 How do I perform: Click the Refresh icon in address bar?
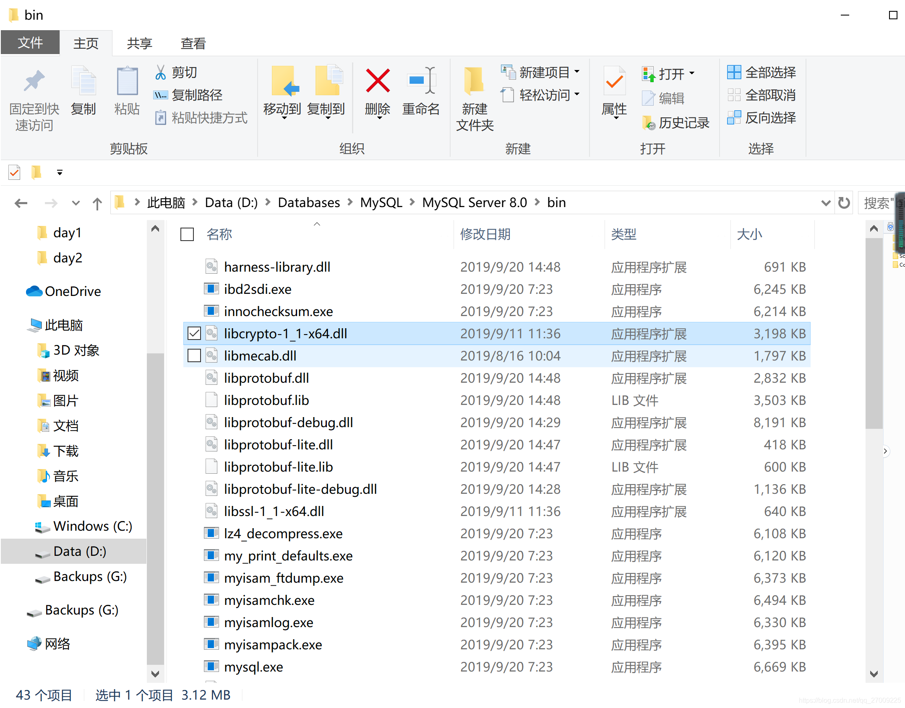pyautogui.click(x=844, y=203)
